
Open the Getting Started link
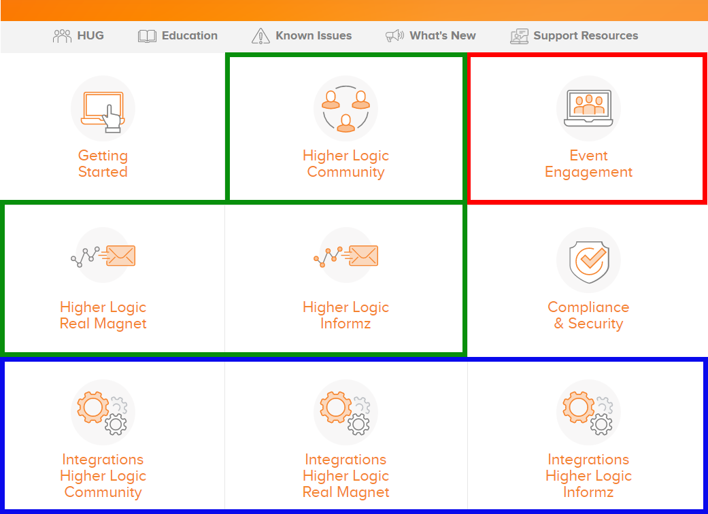tap(103, 163)
